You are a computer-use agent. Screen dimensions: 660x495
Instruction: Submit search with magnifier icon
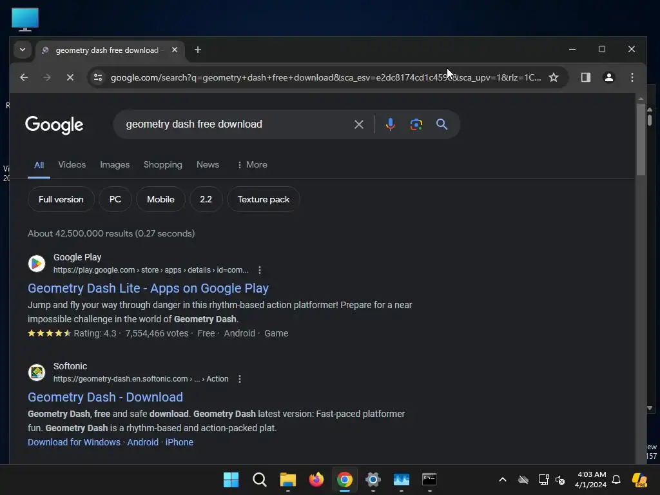(442, 124)
